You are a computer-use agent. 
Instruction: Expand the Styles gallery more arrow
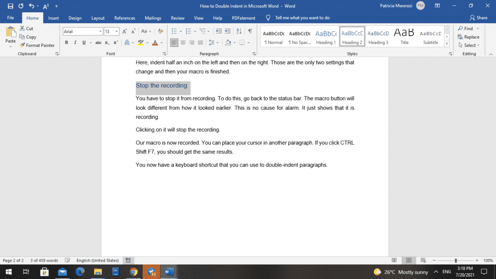(447, 44)
